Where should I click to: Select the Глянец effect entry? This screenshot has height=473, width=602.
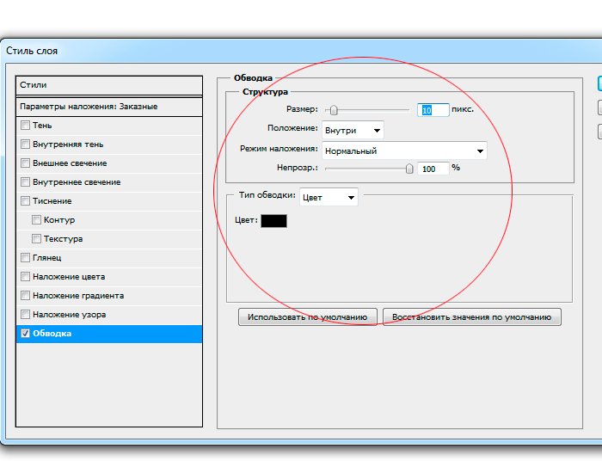[x=47, y=258]
